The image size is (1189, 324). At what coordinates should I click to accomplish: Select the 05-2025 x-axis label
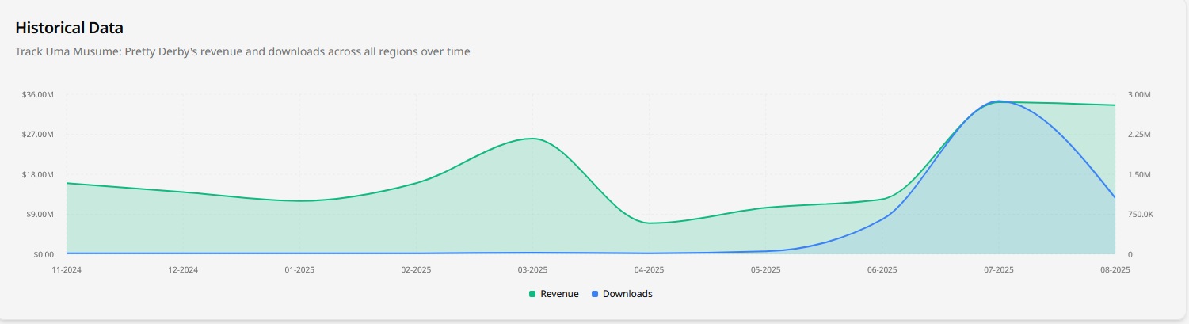[x=765, y=270]
